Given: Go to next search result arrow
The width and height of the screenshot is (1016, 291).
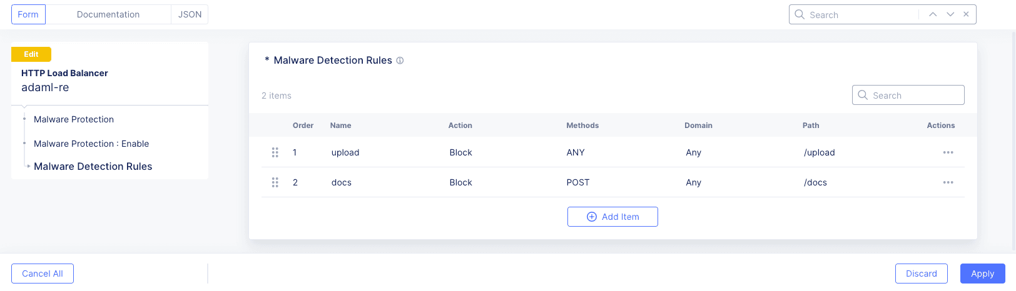Looking at the screenshot, I should pyautogui.click(x=950, y=14).
